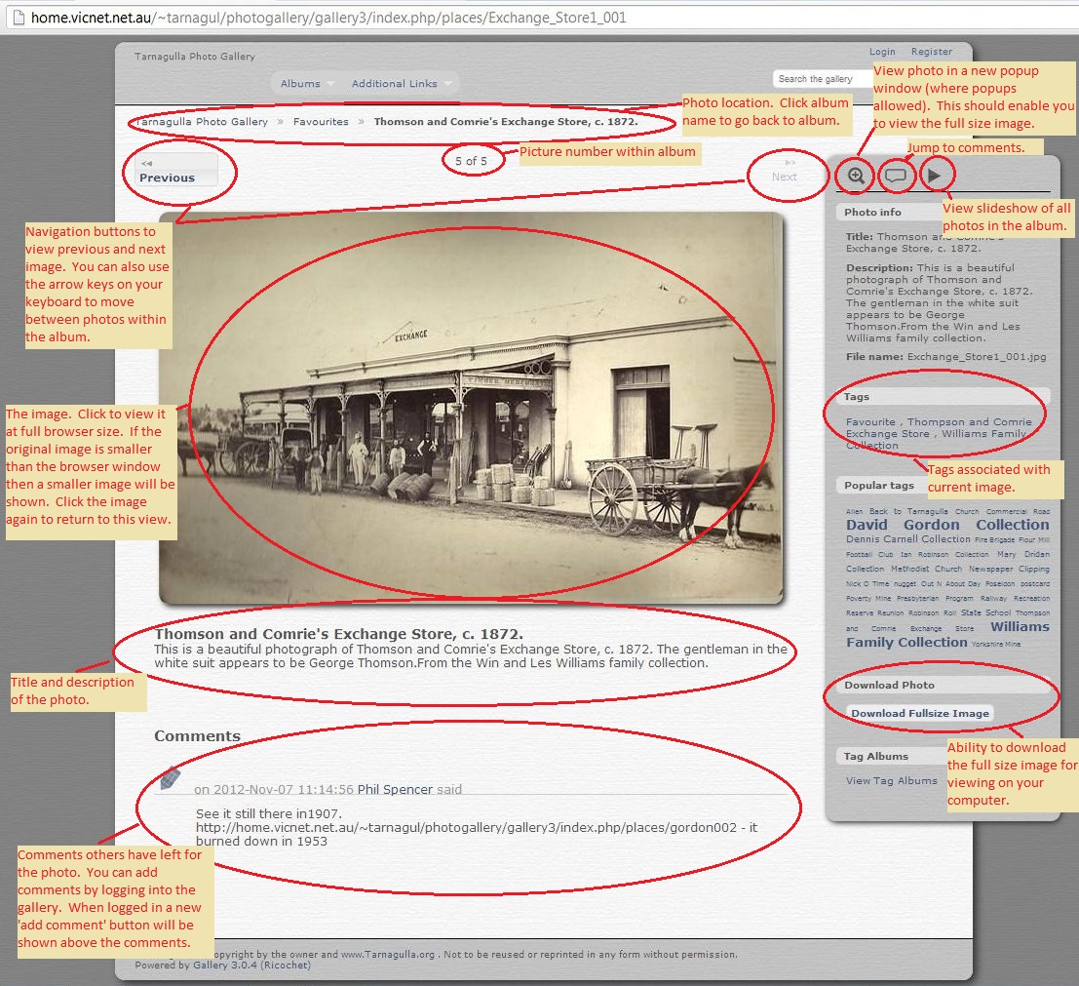
Task: Select the Program popular tag
Action: pos(959,599)
